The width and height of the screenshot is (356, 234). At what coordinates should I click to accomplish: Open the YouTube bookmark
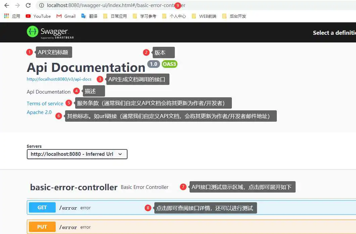[x=38, y=16]
